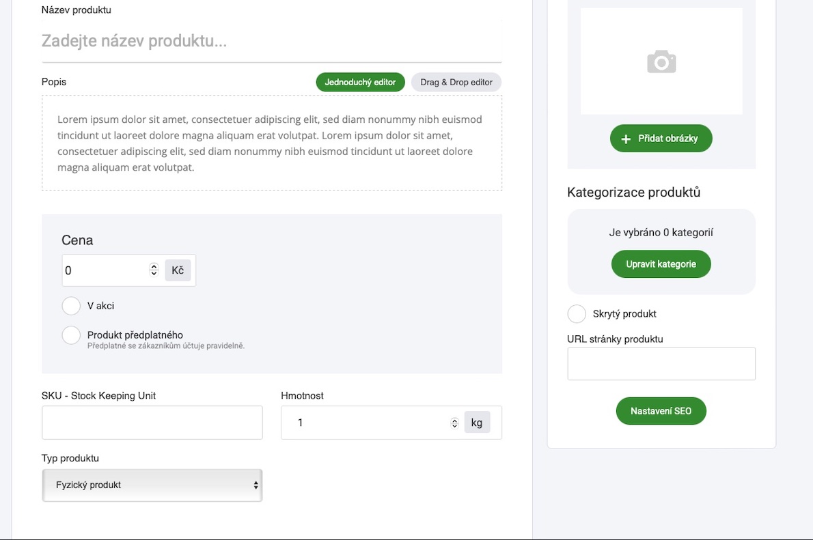Click the SKU Stock Keeping Unit field
Viewport: 813px width, 540px height.
[x=152, y=423]
